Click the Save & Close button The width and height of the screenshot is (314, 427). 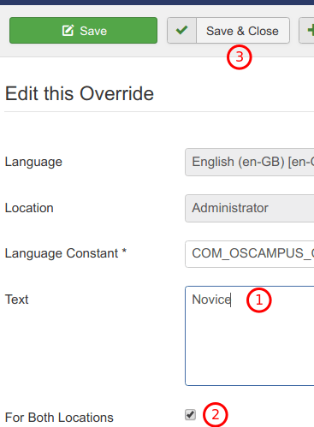click(x=228, y=31)
